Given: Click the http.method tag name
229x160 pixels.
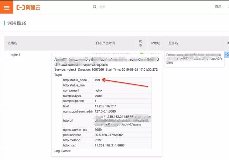Looking at the screenshot, I should click(72, 140).
